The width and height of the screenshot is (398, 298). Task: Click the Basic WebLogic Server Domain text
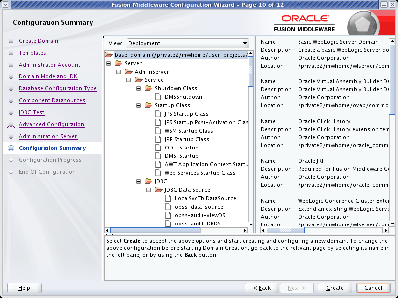pos(338,42)
